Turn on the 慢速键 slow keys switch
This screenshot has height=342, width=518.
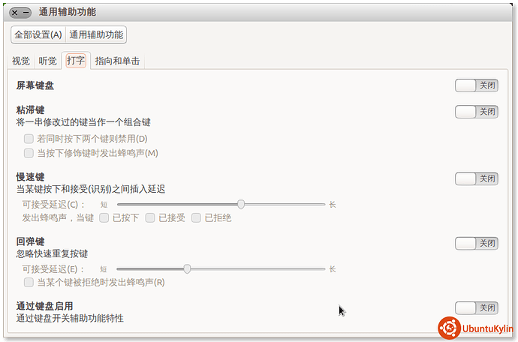pos(476,178)
